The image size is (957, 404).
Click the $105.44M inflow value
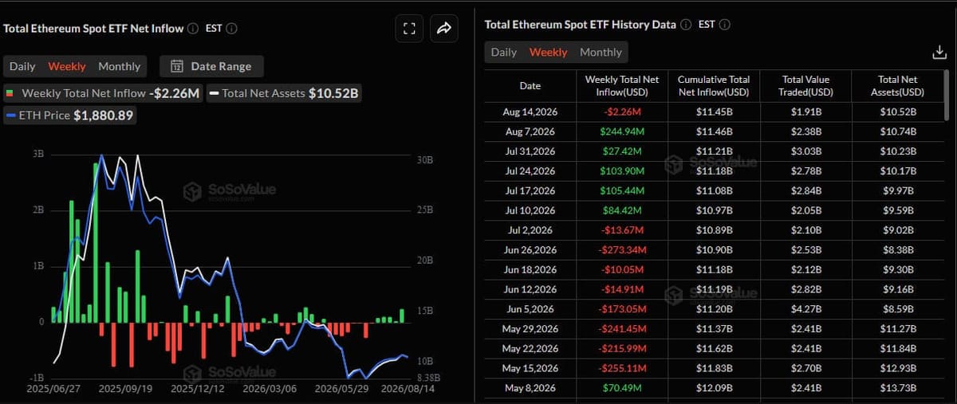[x=622, y=190]
